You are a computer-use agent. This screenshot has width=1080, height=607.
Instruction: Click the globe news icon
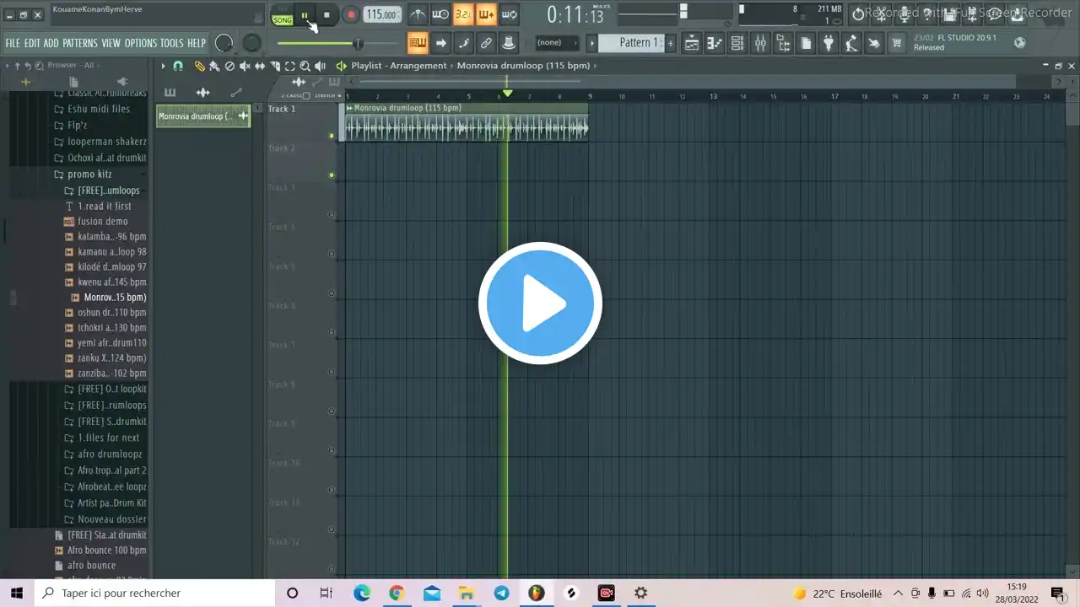click(1020, 43)
